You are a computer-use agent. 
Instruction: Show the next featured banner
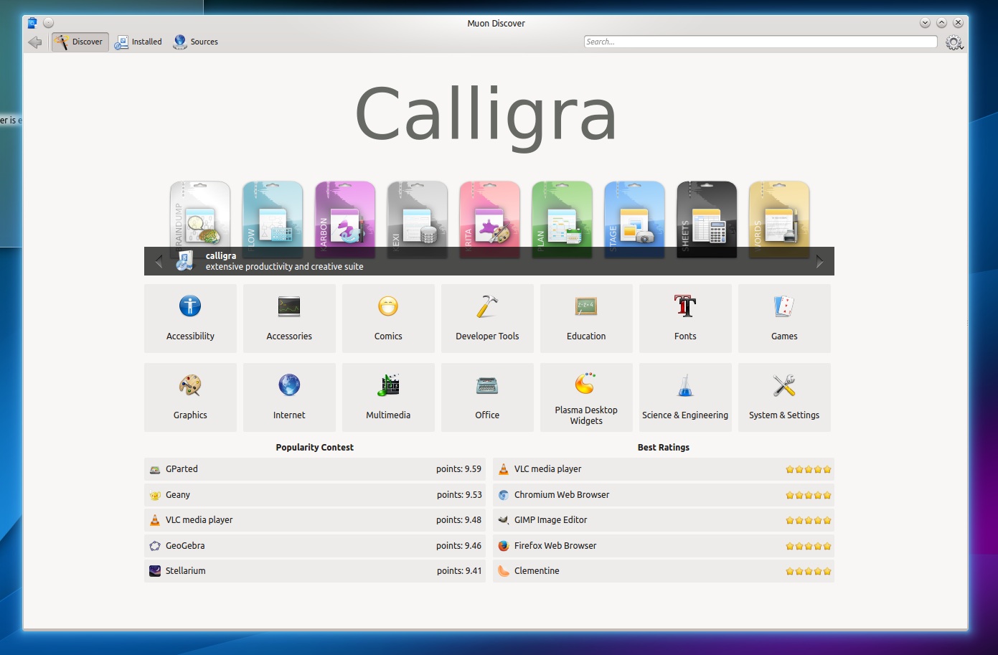click(x=819, y=262)
